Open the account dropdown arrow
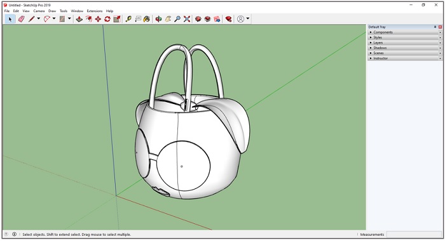The image size is (445, 241). pyautogui.click(x=248, y=18)
